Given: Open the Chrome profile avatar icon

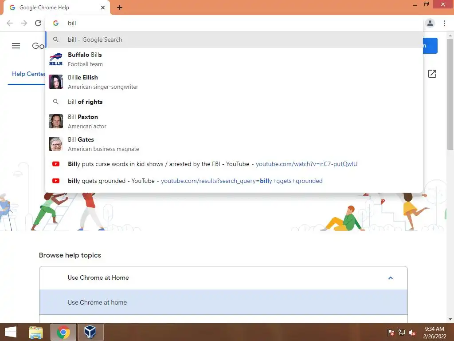Looking at the screenshot, I should click(430, 23).
